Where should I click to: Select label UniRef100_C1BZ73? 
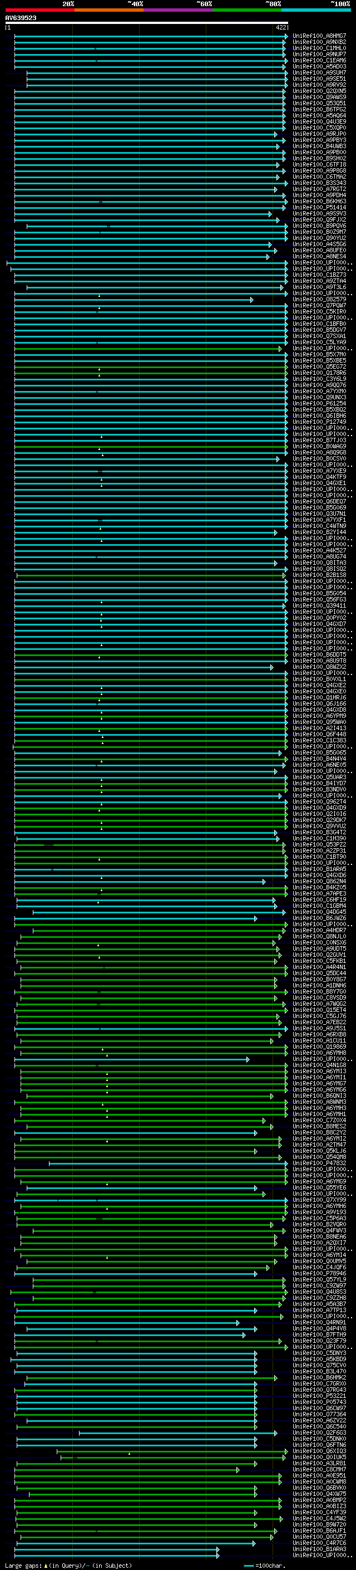point(319,275)
